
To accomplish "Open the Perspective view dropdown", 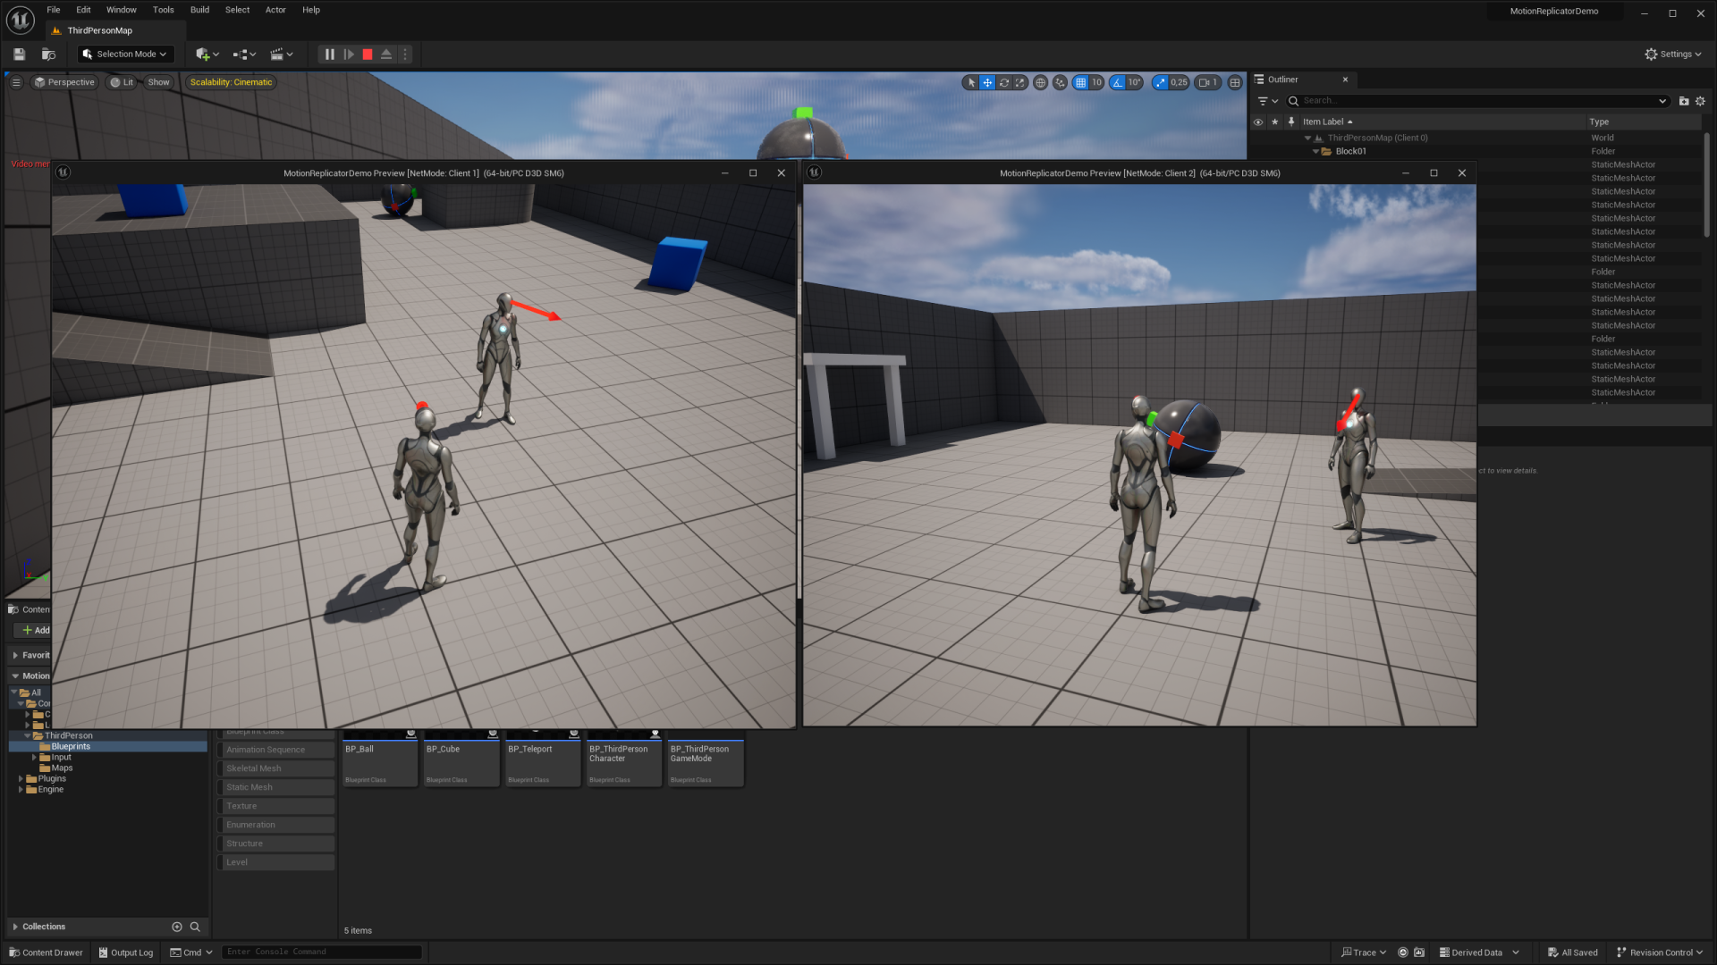I will coord(63,82).
